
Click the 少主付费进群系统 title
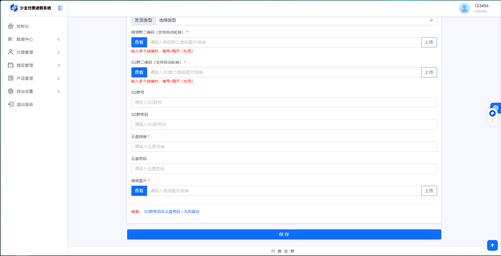(35, 8)
